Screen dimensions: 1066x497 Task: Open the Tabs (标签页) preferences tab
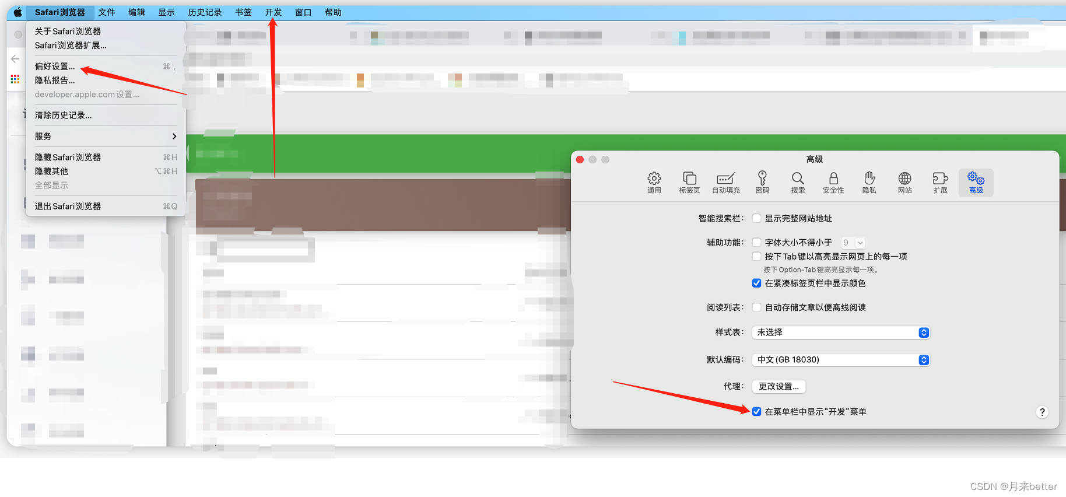(689, 183)
